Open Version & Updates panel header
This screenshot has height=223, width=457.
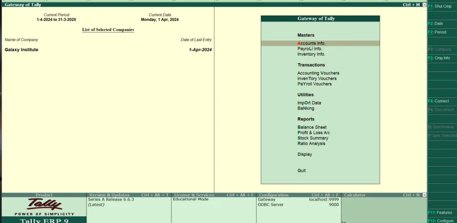coord(129,195)
